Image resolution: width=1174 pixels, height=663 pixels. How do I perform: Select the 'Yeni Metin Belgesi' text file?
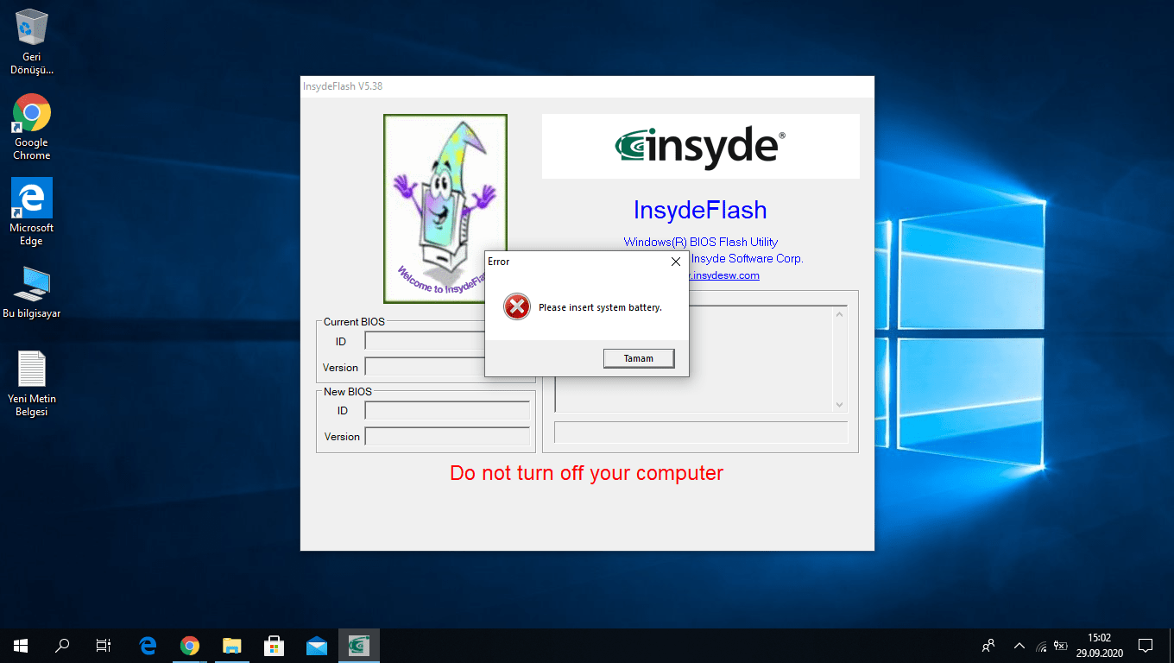32,383
